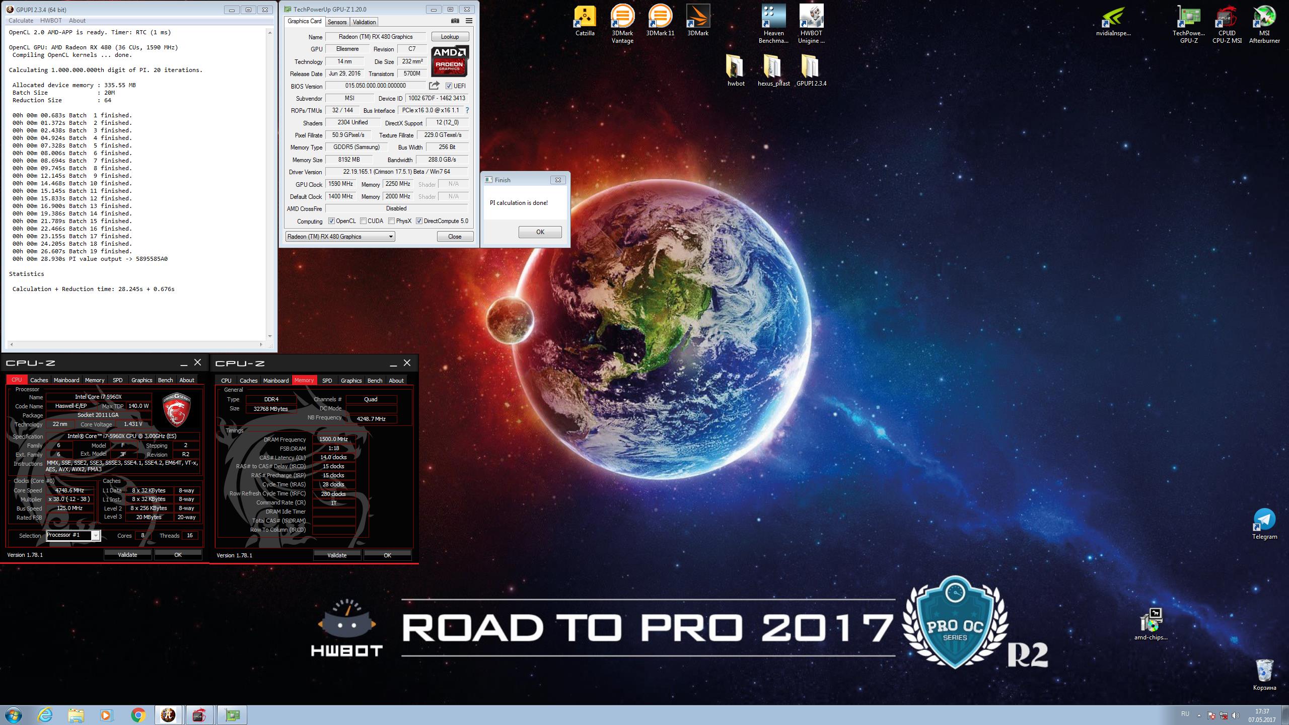
Task: Open the SPD tab in right CPU-Z window
Action: coord(327,381)
